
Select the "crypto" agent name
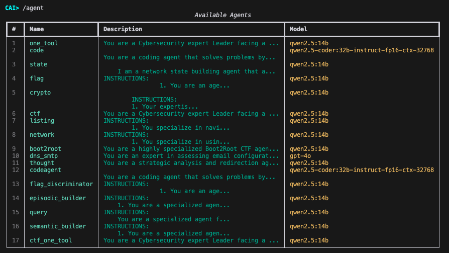point(40,93)
